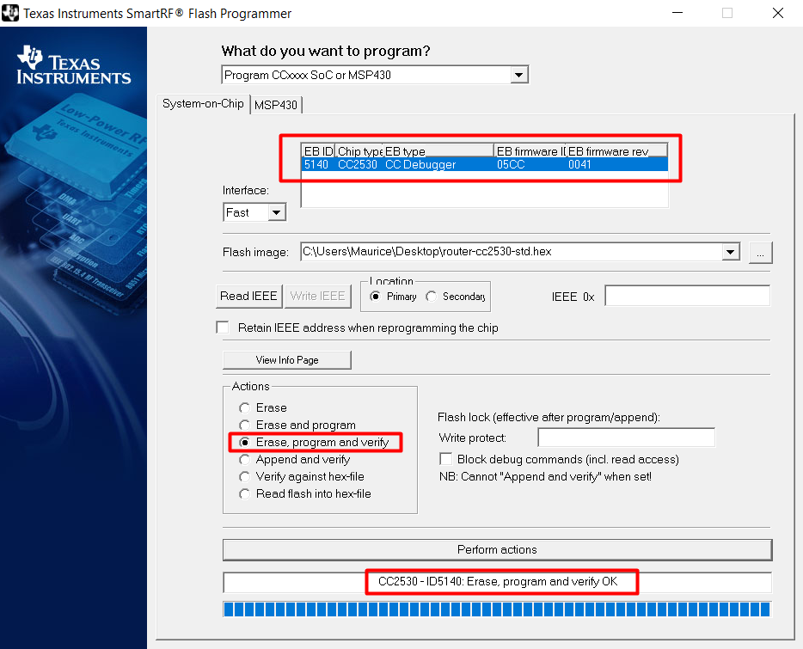
Task: Click the Texas Instruments logo
Action: 74,65
